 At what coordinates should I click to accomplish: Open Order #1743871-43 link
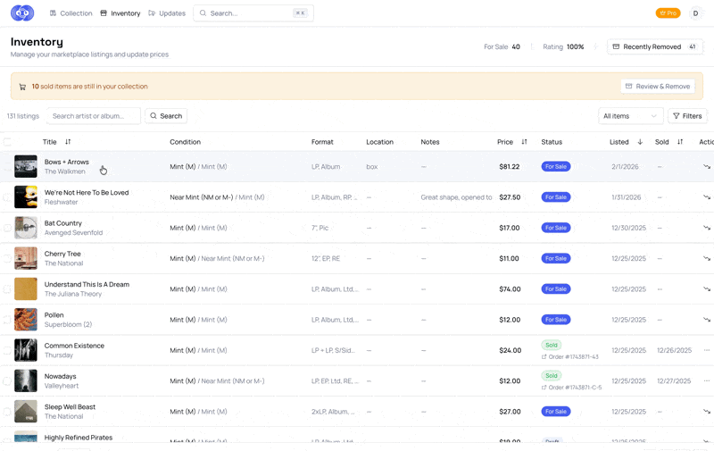(570, 356)
